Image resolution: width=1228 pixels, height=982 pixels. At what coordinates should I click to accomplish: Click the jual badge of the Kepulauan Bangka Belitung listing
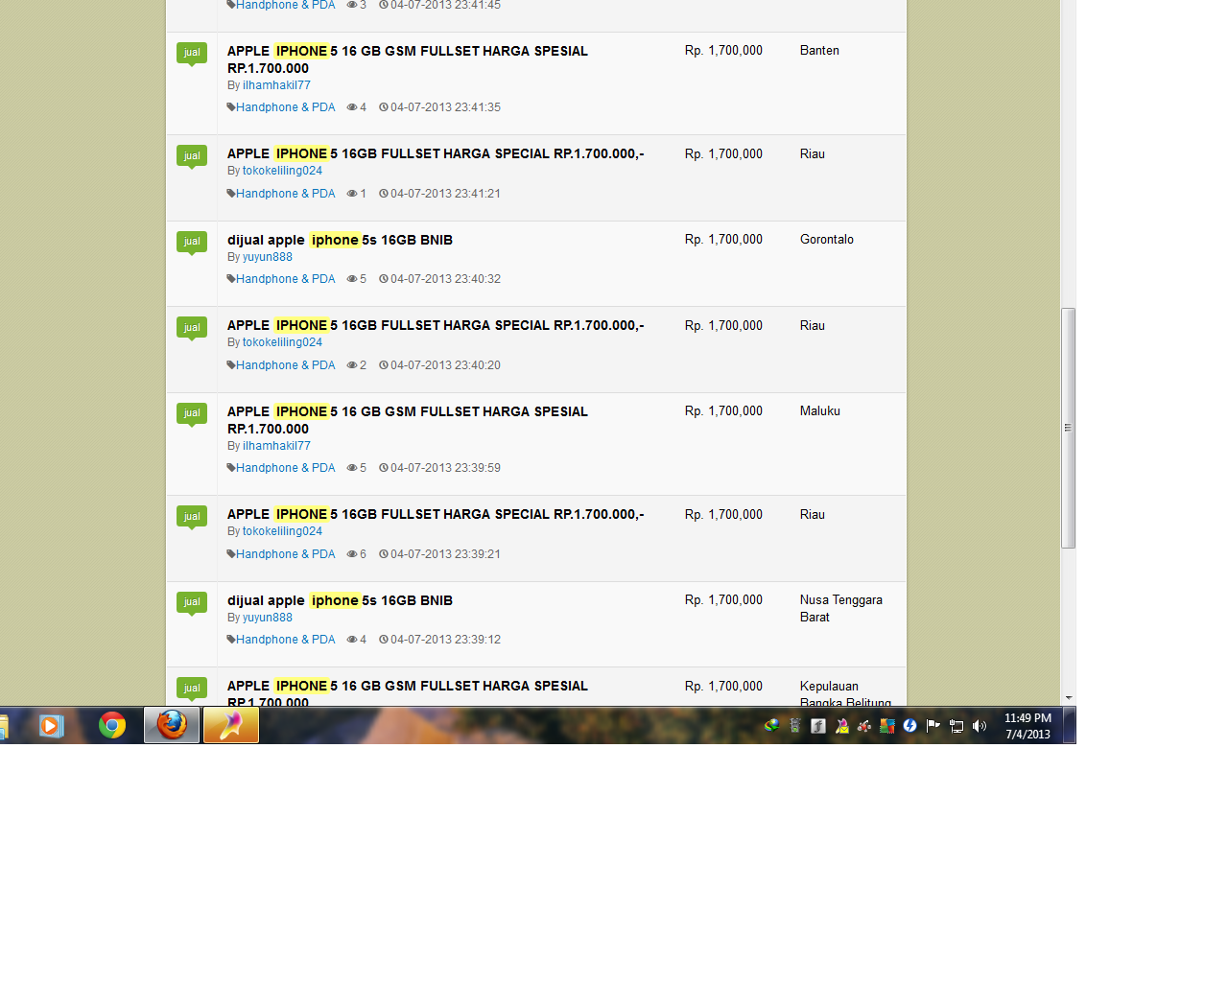point(192,689)
